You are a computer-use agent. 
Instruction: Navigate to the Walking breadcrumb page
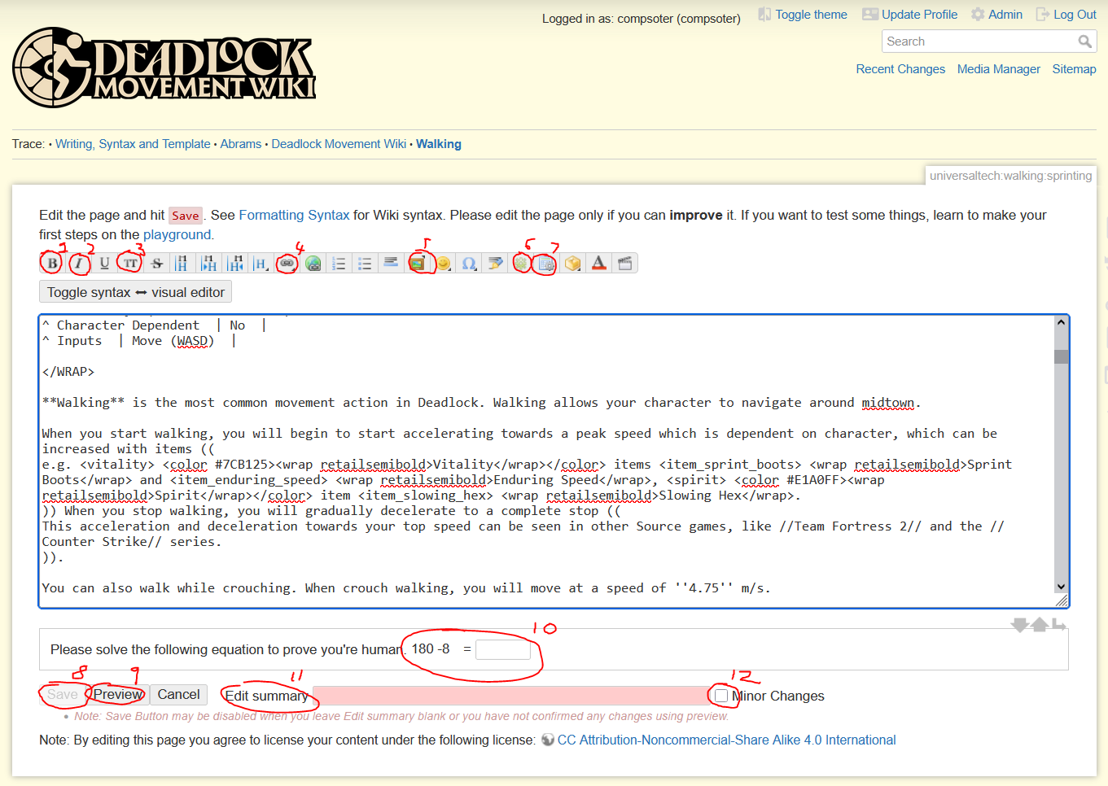tap(438, 143)
